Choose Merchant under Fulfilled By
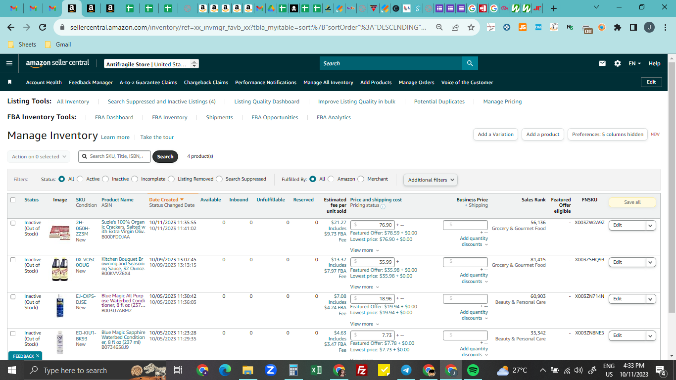The width and height of the screenshot is (676, 380). 361,179
